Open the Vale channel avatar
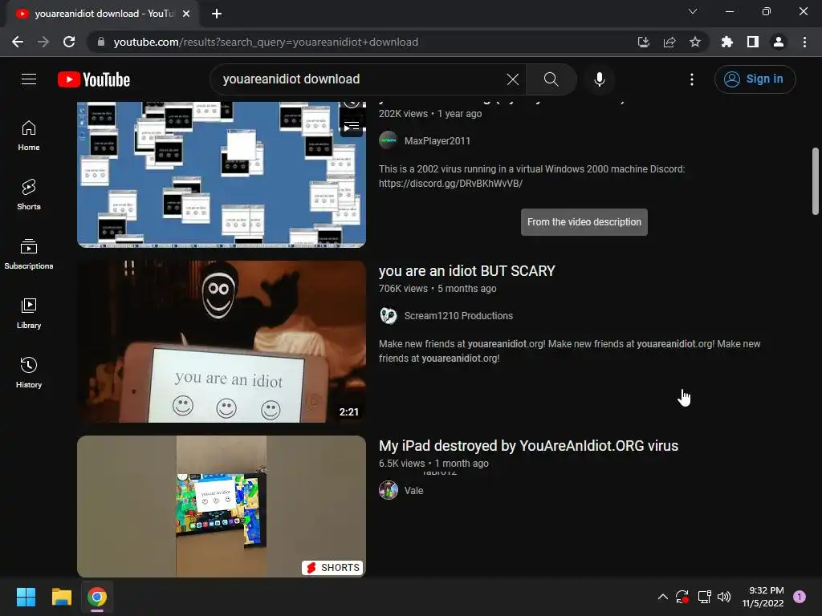The width and height of the screenshot is (822, 616). pyautogui.click(x=389, y=490)
